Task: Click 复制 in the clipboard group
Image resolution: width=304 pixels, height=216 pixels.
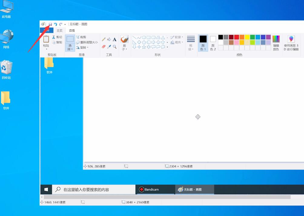Action: pos(57,42)
